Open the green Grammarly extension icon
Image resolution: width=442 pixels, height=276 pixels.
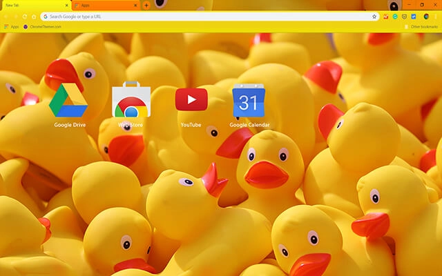(x=395, y=17)
